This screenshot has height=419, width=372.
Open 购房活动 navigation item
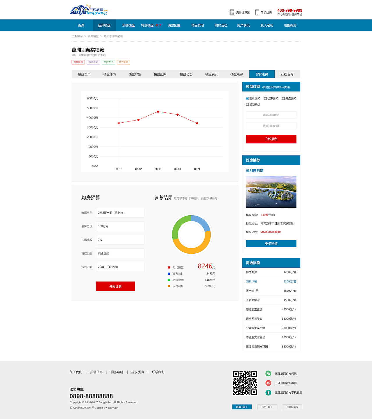pos(221,25)
